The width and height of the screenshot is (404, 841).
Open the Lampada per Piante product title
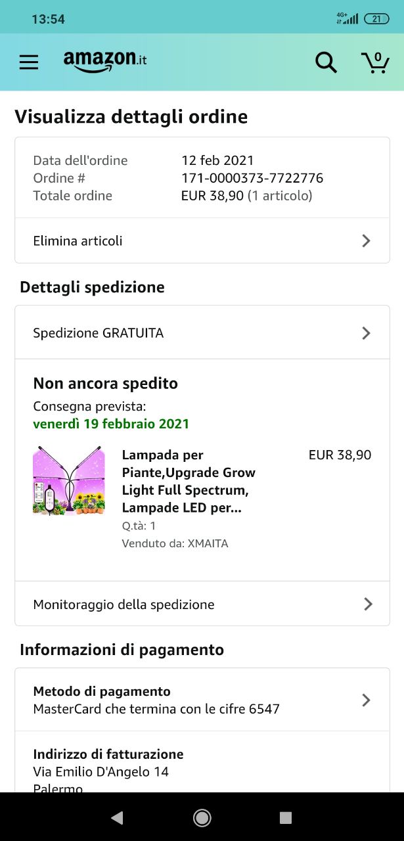tap(189, 482)
